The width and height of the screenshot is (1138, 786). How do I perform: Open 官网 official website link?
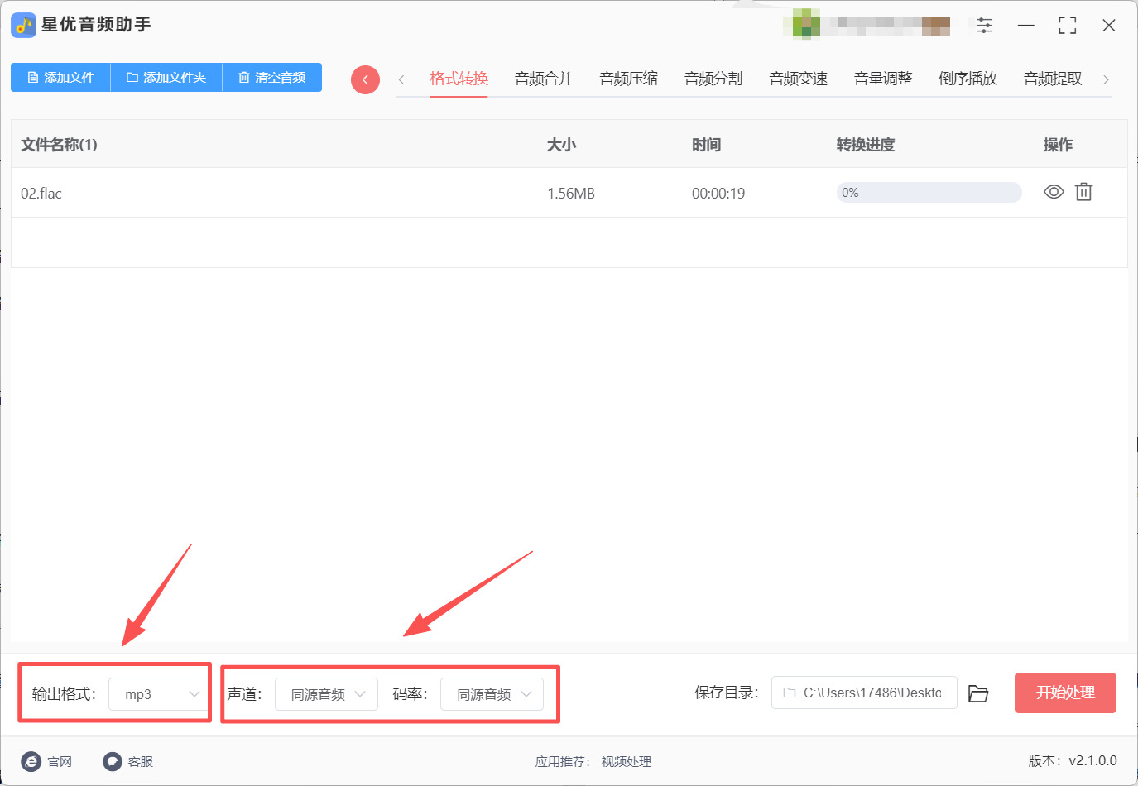46,761
